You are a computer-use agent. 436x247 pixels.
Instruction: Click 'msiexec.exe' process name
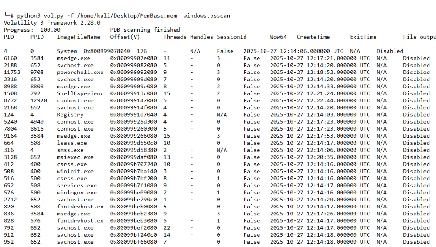tap(75, 157)
